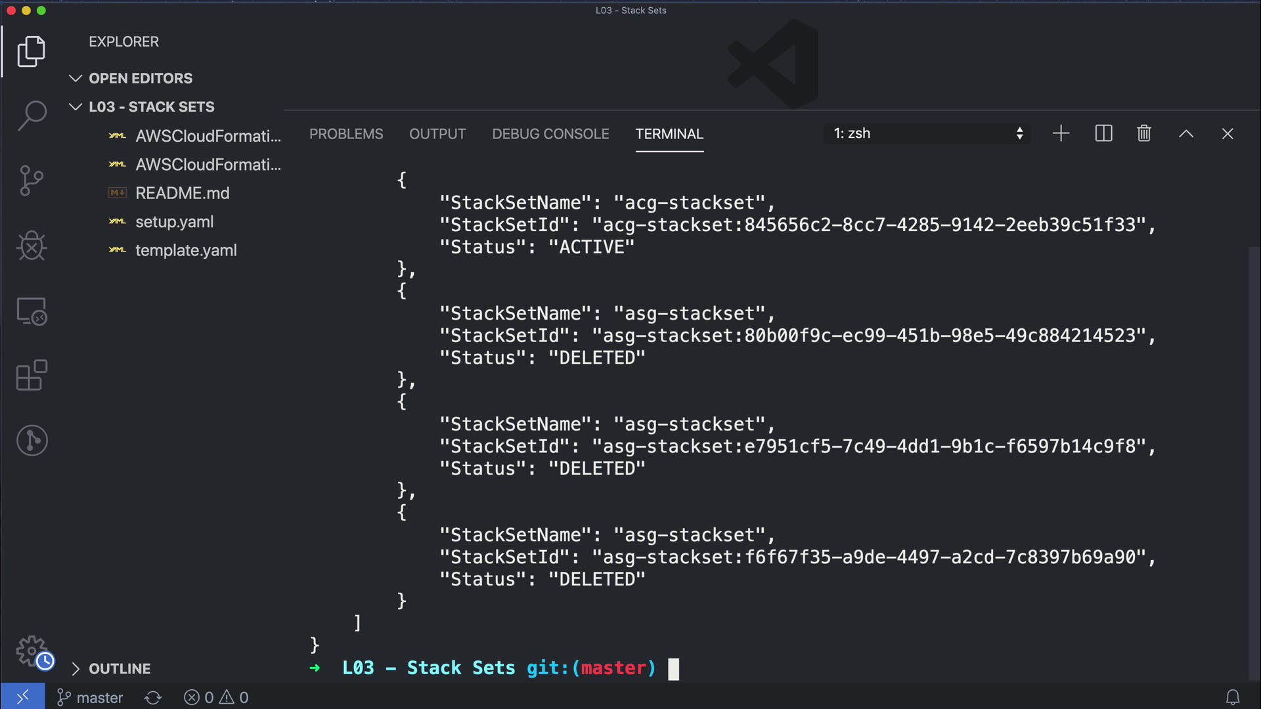Open the Run and Debug view

[x=32, y=246]
